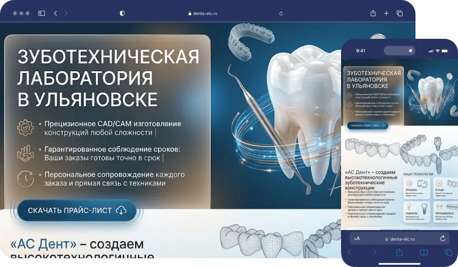Screen dimensions: 458x267
Task: Open the tabs view on phone browser
Action: (448, 252)
